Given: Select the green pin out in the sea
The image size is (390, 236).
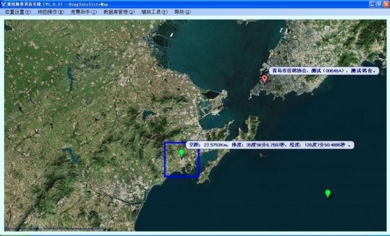Looking at the screenshot, I should (x=328, y=193).
